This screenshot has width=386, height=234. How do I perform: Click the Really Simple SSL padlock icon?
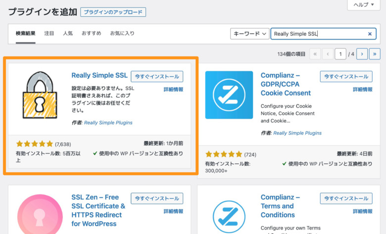(x=40, y=95)
